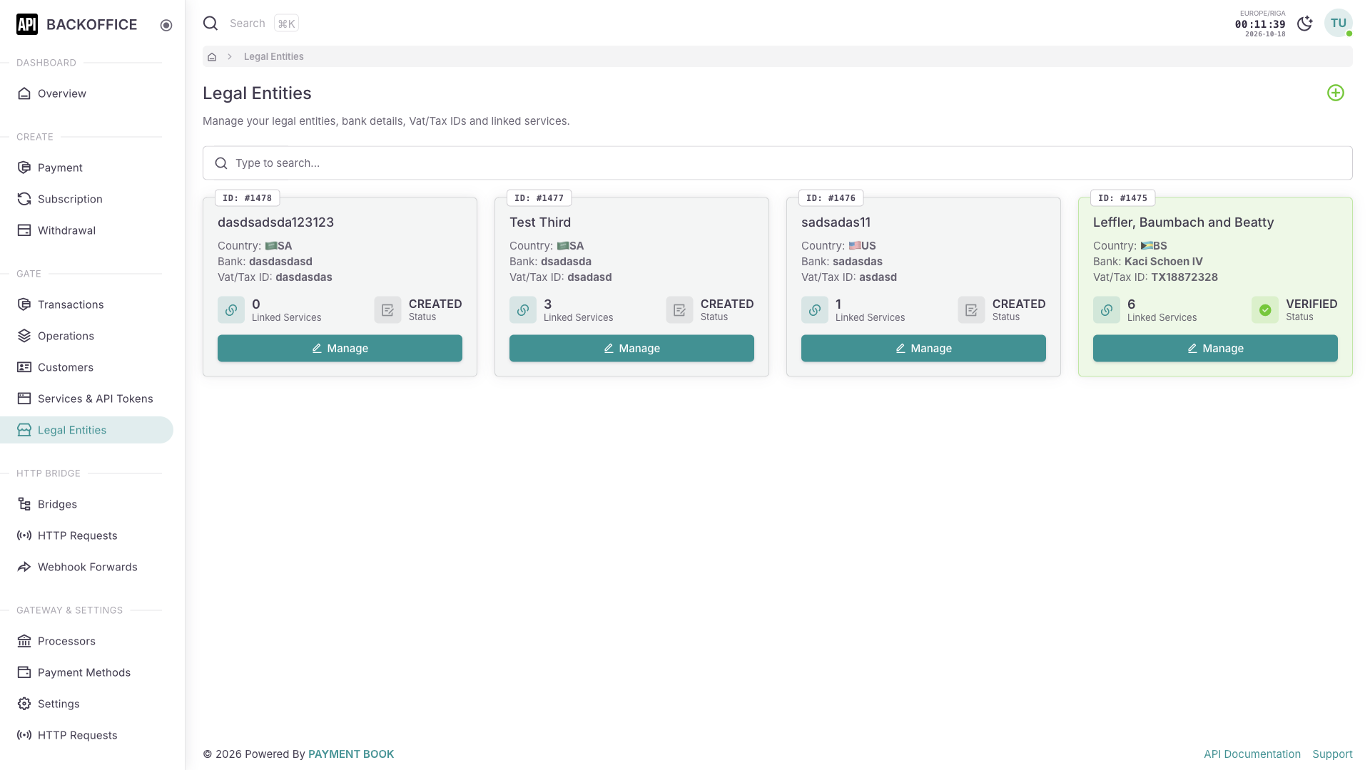Open PAYMENT BOOK footer link
1370x770 pixels.
[351, 754]
